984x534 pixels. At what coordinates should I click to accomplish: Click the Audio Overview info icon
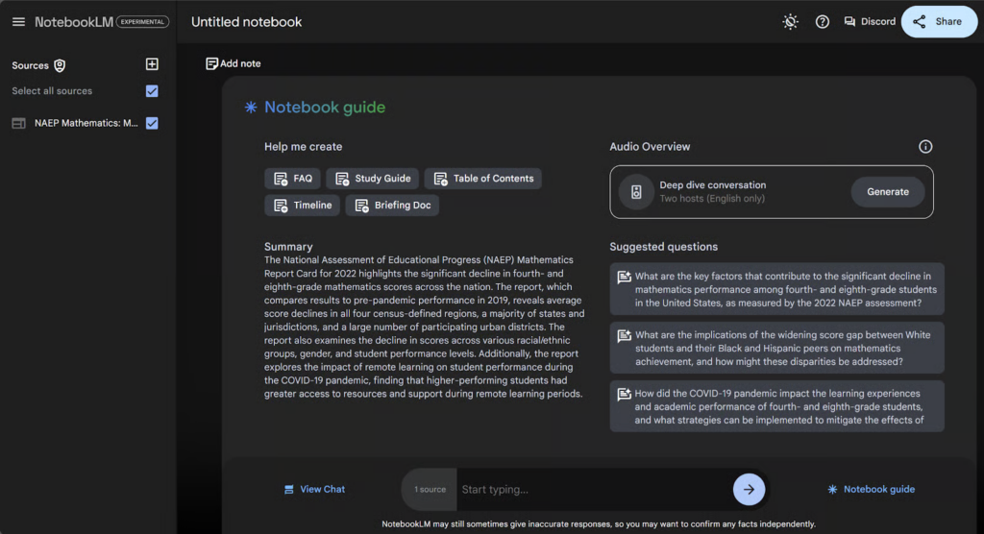click(x=925, y=147)
